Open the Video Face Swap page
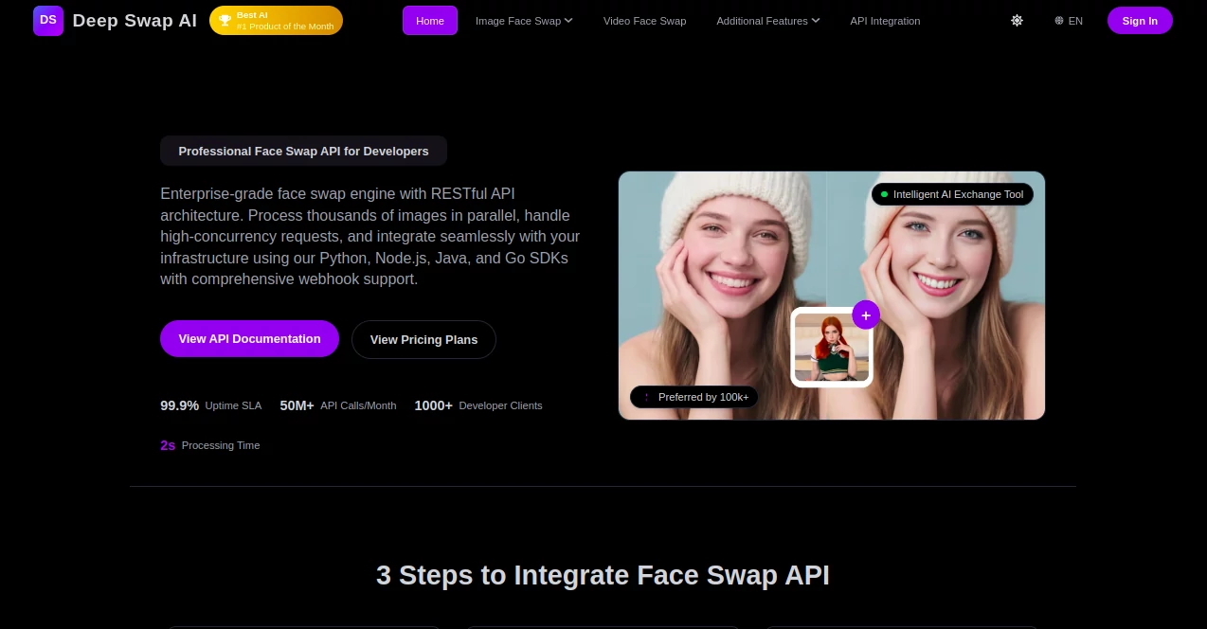1207x629 pixels. tap(644, 21)
